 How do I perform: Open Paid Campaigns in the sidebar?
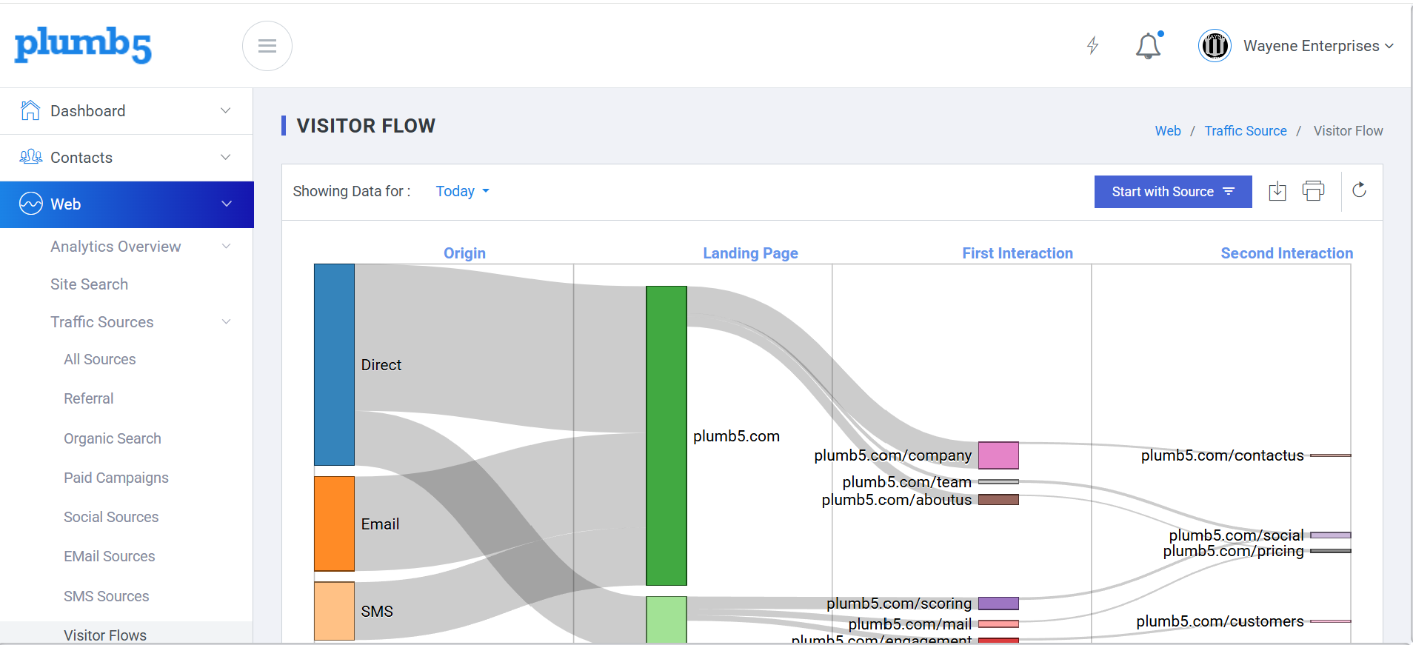116,478
